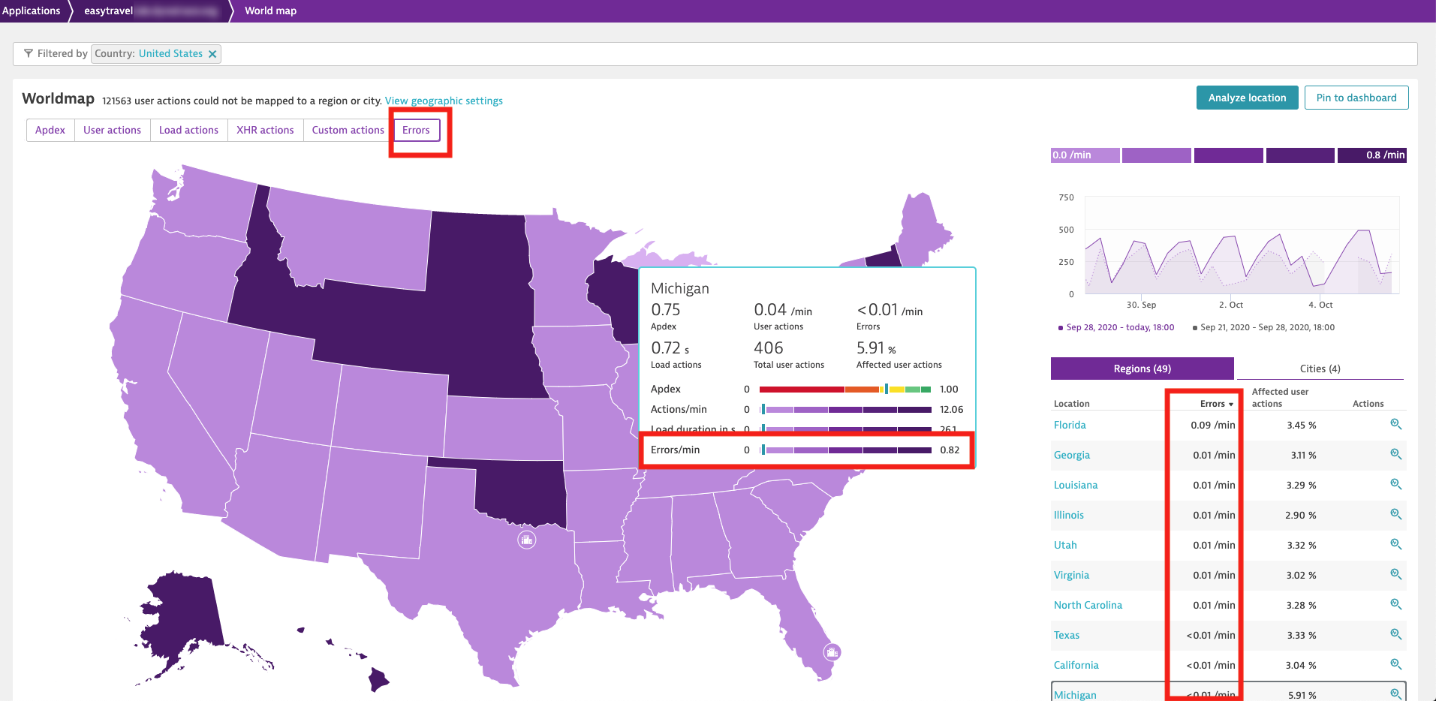Open analyze icon for Louisiana row
Screen dimensions: 1436x701
[1395, 484]
